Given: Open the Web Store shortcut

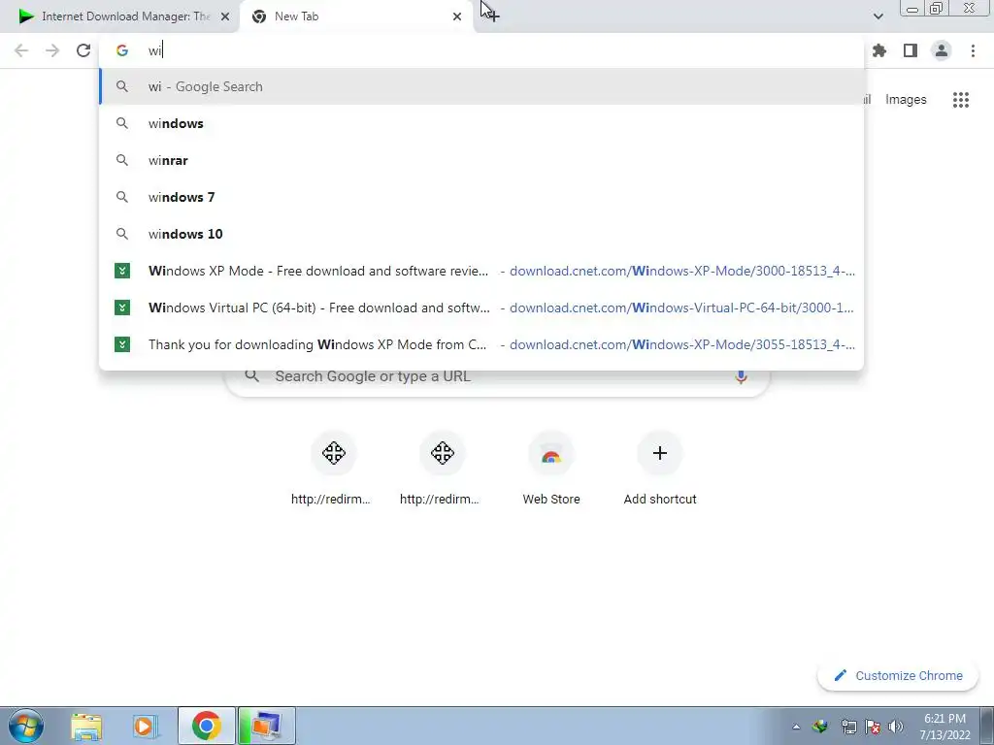Looking at the screenshot, I should pos(551,470).
